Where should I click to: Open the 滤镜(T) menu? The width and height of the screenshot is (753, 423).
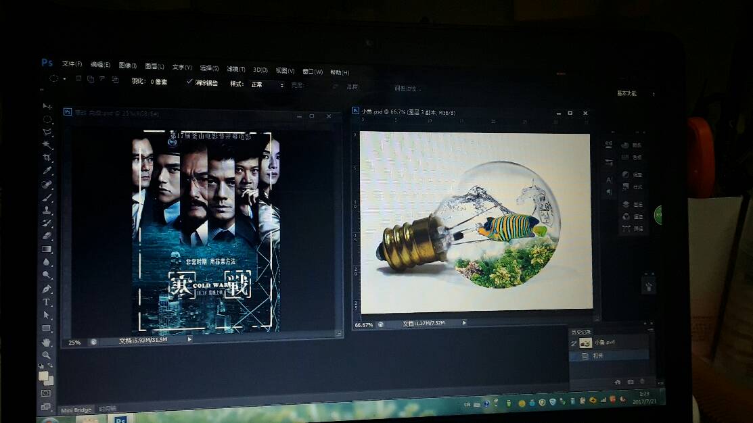click(236, 70)
